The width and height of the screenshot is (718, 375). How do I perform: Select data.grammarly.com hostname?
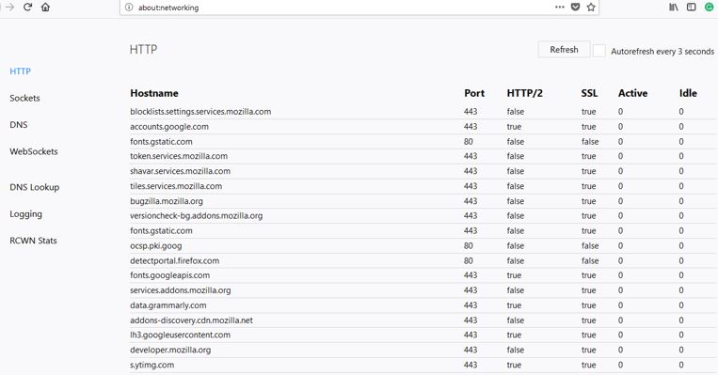tap(168, 305)
